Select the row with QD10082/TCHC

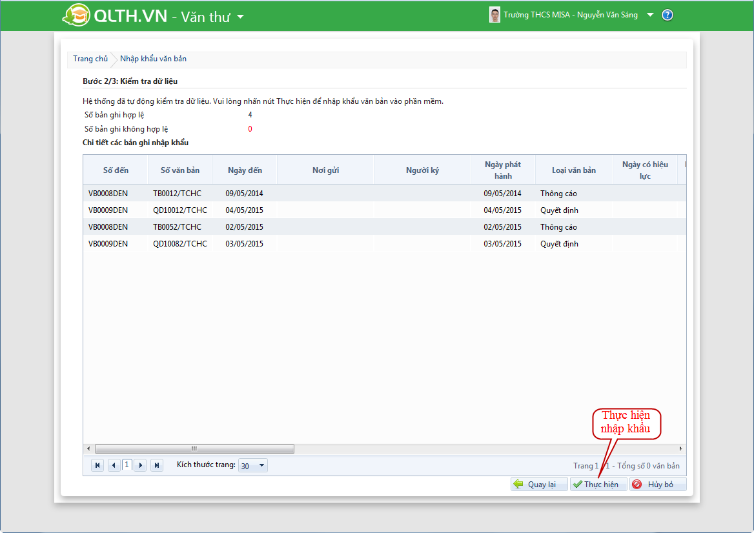(x=385, y=244)
